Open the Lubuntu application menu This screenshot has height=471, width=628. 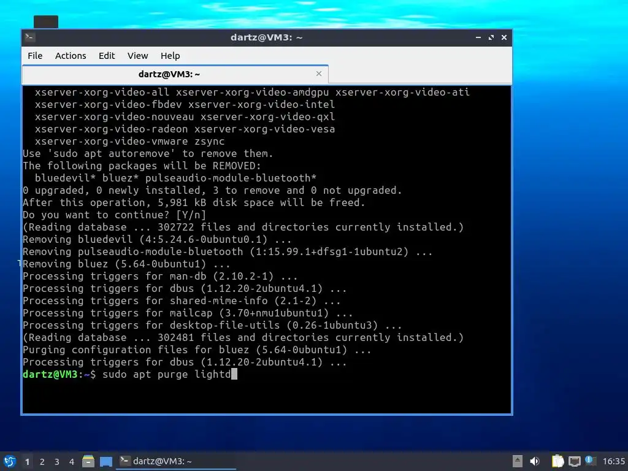[x=10, y=461]
